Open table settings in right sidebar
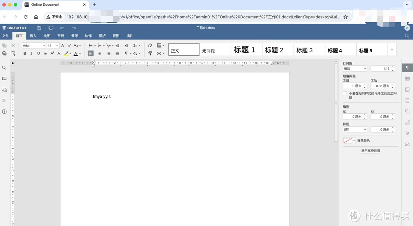Viewport: 413px width, 226px height. tap(407, 79)
